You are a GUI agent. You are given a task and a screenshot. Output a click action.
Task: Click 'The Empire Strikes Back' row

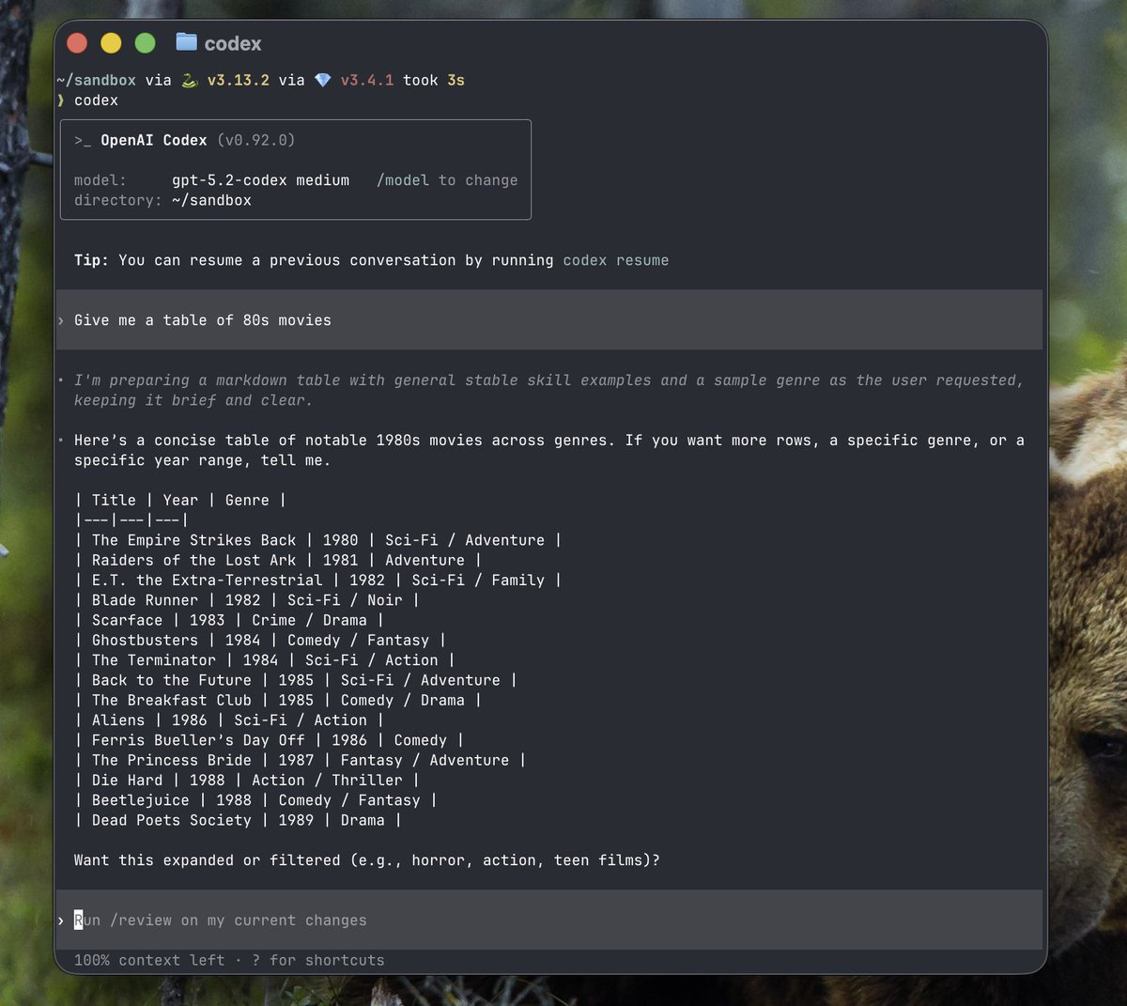[318, 540]
